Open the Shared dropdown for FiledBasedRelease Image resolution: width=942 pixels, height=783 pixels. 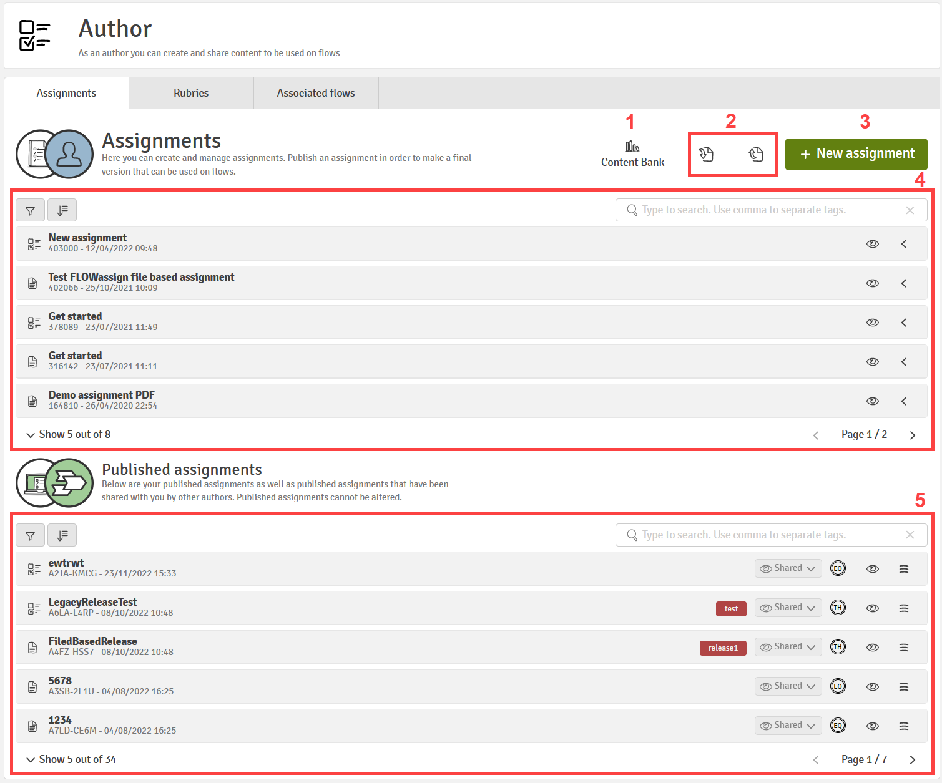coord(788,647)
